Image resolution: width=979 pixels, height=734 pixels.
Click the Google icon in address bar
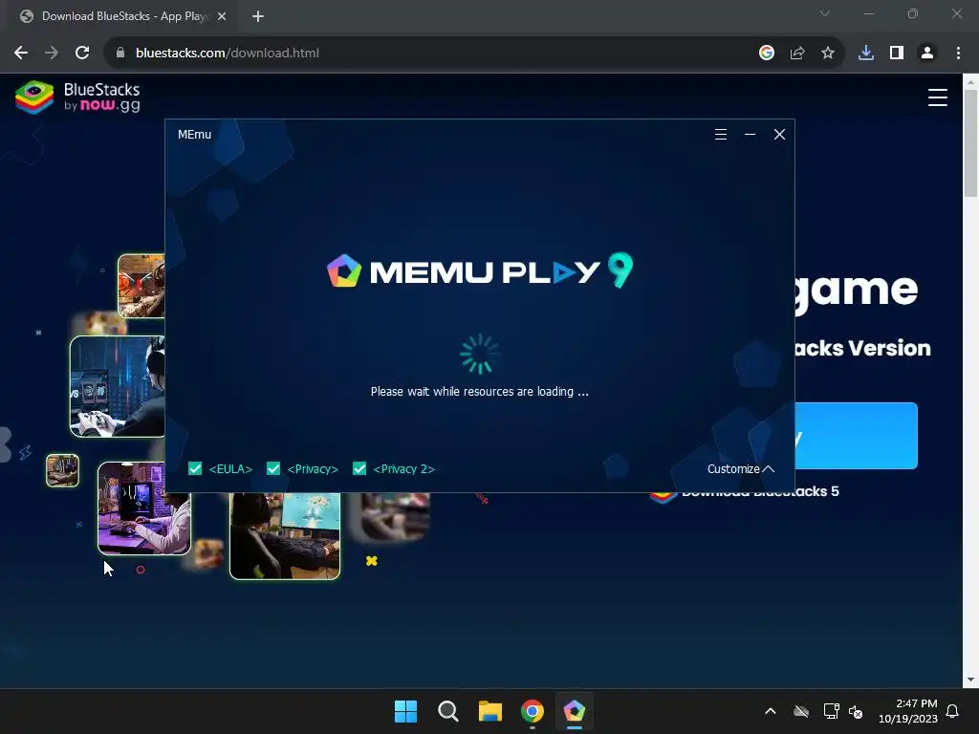click(x=767, y=54)
